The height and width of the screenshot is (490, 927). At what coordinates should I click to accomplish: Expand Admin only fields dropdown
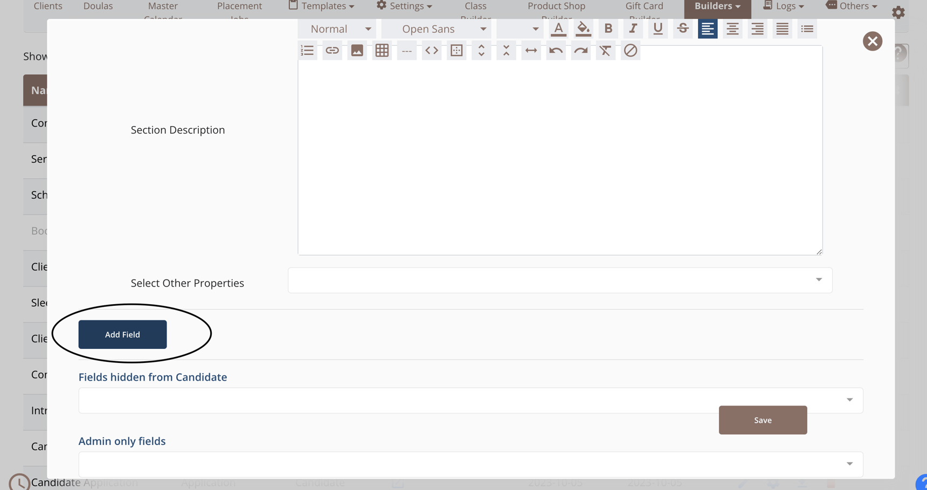tap(471, 464)
